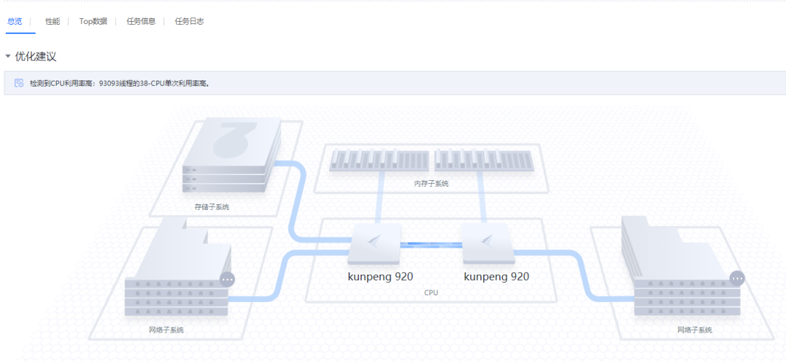Click the 网络子系统 label below the storage subsystem
Viewport: 786px width, 361px height.
167,330
